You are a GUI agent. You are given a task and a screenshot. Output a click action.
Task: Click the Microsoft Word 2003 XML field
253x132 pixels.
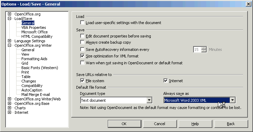coord(197,100)
